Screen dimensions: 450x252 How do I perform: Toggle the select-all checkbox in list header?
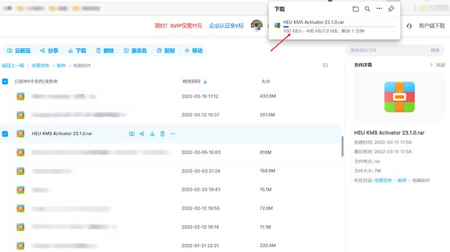coord(5,82)
